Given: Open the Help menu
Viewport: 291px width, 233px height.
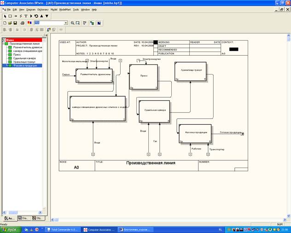Looking at the screenshot, I should tap(94, 10).
